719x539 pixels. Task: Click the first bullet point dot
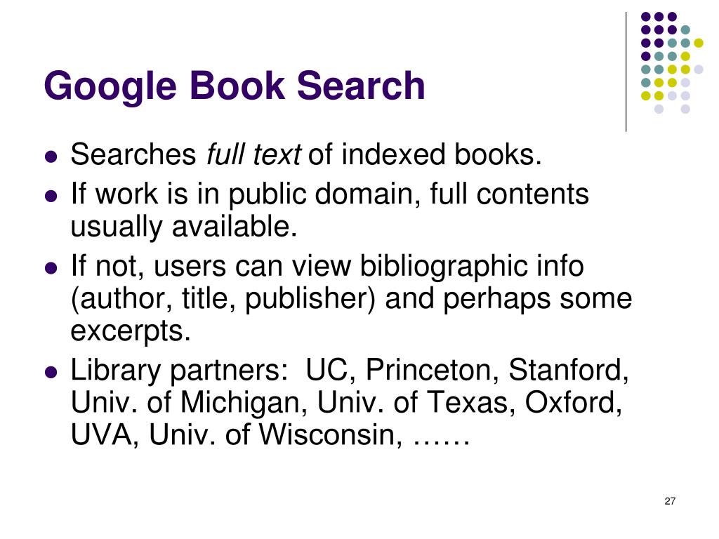click(51, 157)
